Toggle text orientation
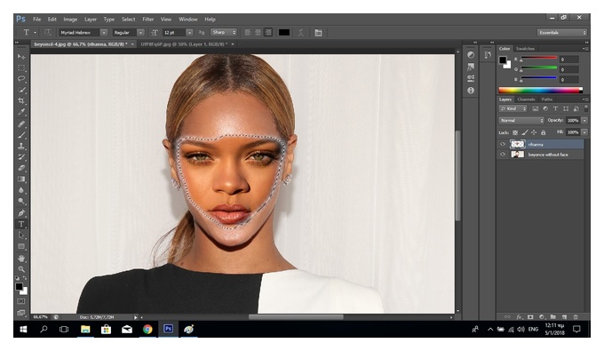This screenshot has width=604, height=351. [x=47, y=32]
